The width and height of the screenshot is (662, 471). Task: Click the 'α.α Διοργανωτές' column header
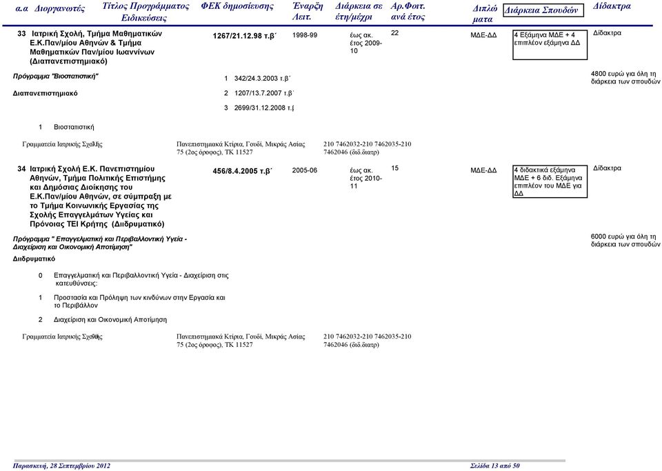click(50, 8)
